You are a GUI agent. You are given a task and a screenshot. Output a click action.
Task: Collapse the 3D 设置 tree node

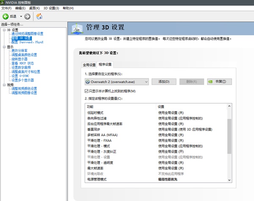(4, 30)
